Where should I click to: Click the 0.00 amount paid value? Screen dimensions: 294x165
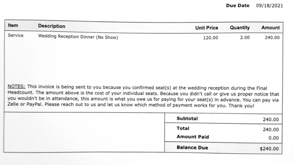coord(273,138)
